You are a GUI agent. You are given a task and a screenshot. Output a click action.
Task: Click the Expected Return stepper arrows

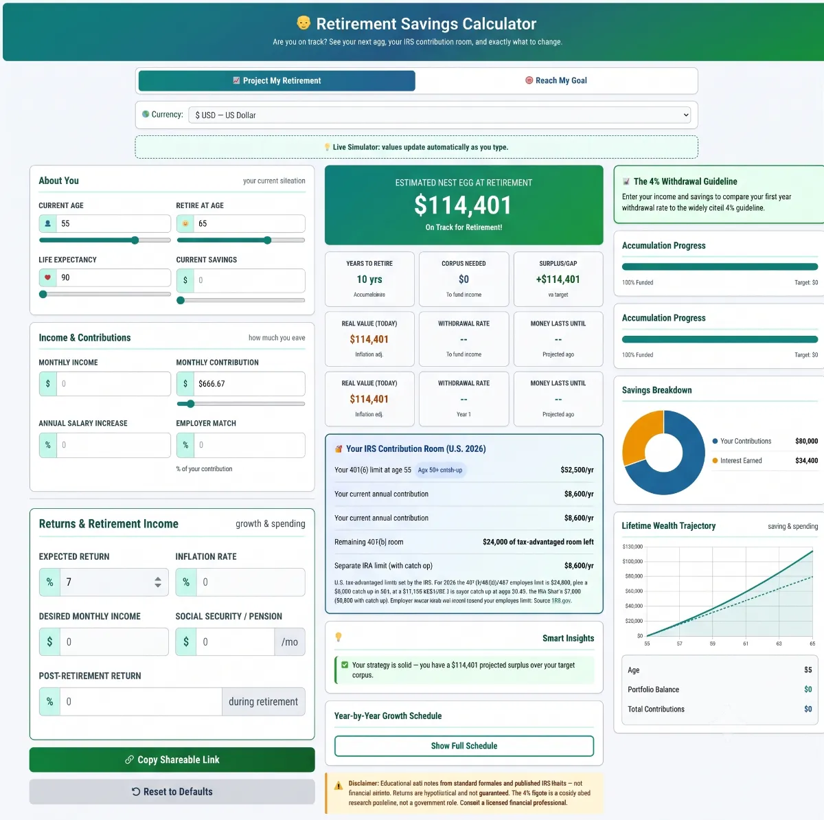158,582
